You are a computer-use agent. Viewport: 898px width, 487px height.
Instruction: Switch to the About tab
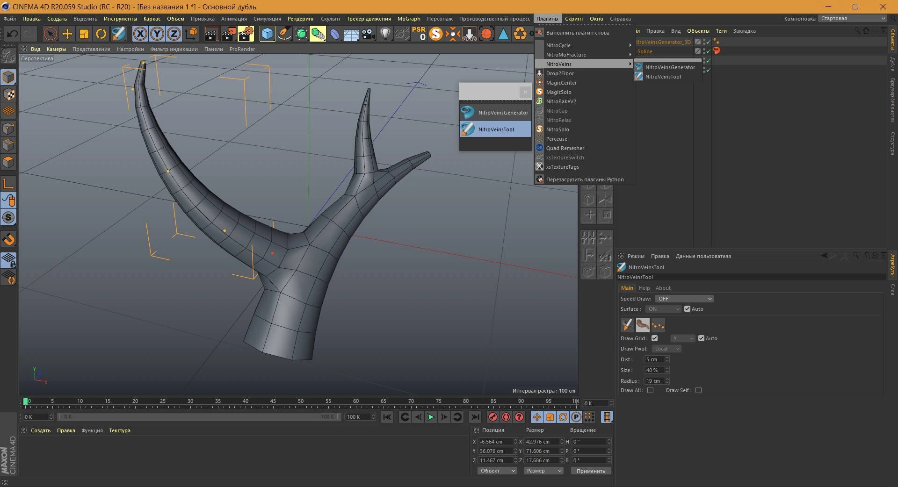[x=663, y=288]
